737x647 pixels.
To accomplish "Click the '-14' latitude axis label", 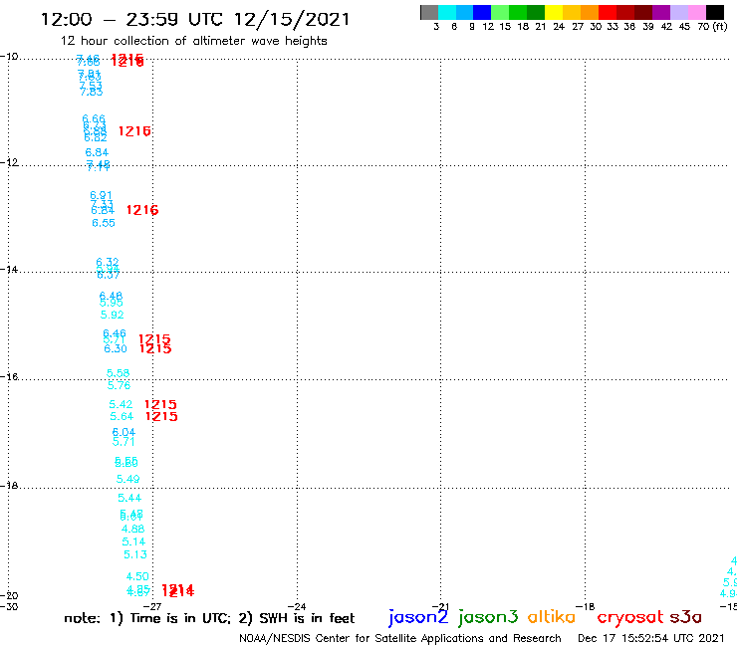I will [x=9, y=270].
